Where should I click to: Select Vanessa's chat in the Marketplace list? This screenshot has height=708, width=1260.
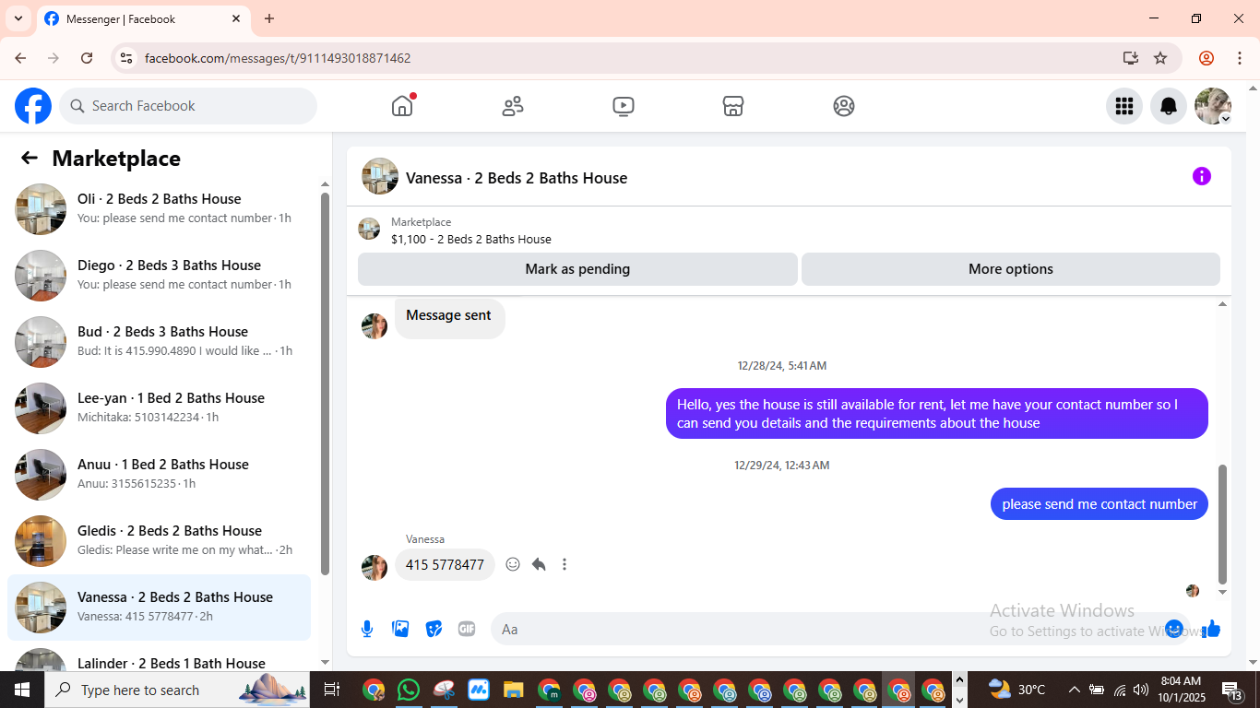pos(160,607)
